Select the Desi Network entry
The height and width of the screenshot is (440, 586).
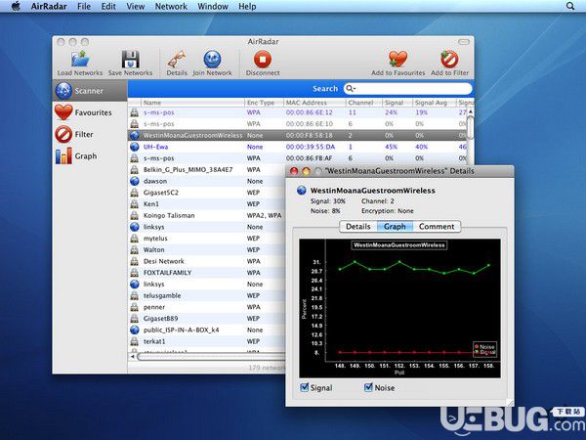[164, 261]
